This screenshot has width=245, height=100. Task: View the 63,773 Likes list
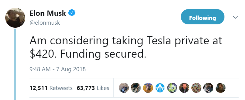[x=93, y=88]
